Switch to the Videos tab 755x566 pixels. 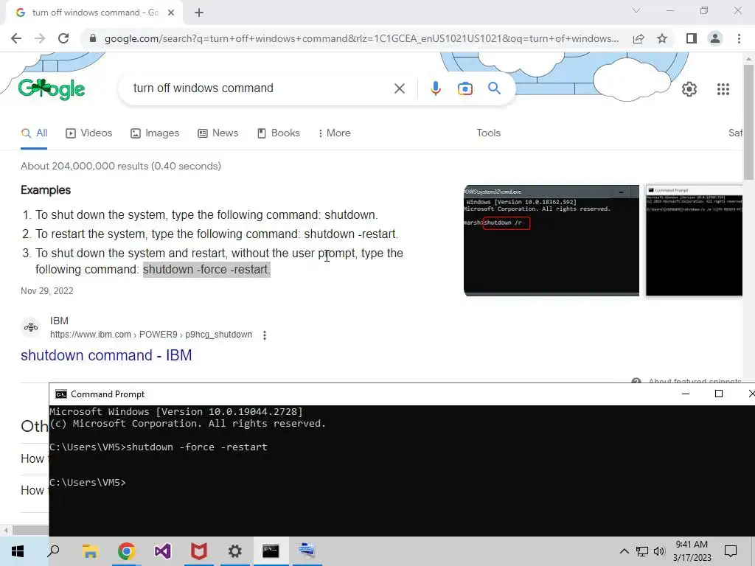(89, 133)
